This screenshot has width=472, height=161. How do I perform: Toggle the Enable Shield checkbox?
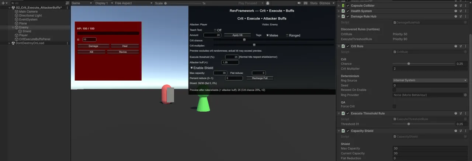click(191, 68)
